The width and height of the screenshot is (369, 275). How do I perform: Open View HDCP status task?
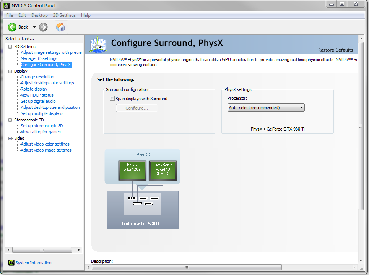pyautogui.click(x=37, y=95)
